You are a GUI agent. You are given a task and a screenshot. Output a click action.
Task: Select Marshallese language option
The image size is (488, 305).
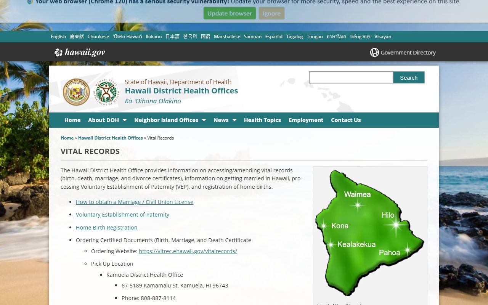pyautogui.click(x=227, y=37)
